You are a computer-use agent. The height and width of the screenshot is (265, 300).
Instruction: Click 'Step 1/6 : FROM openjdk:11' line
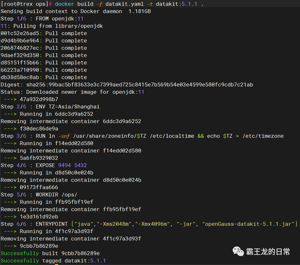[x=42, y=19]
